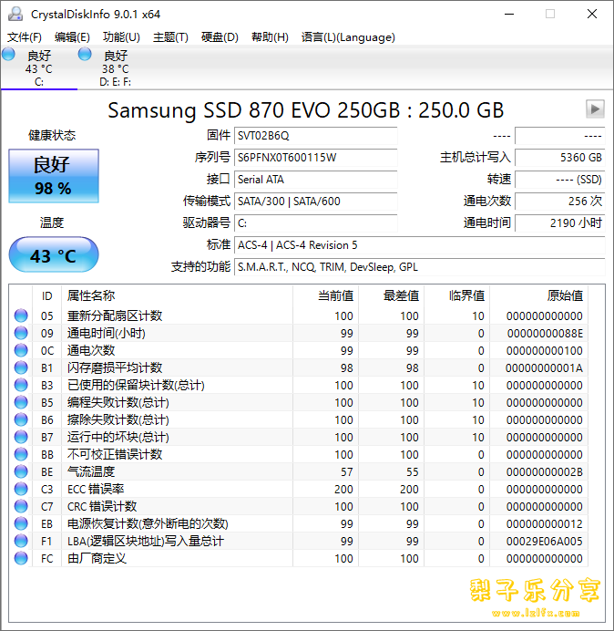Select the 电源恢复计数(意外断电的次数) attribute name
The height and width of the screenshot is (631, 614).
148,523
